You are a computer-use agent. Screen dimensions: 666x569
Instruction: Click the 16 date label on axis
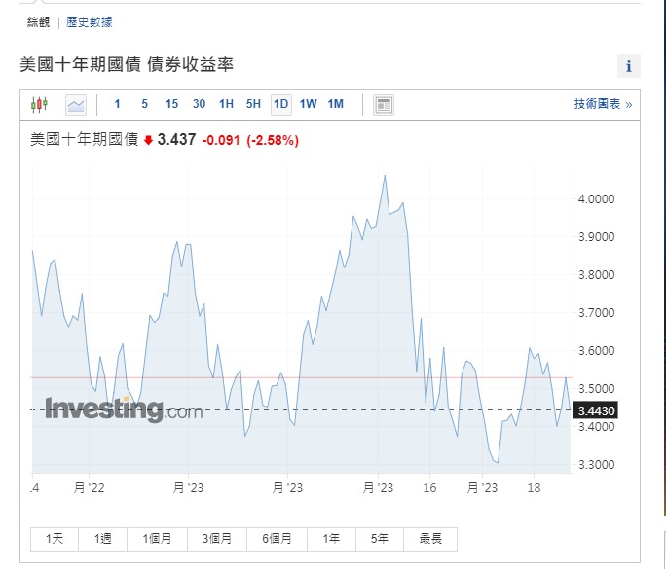(x=429, y=488)
